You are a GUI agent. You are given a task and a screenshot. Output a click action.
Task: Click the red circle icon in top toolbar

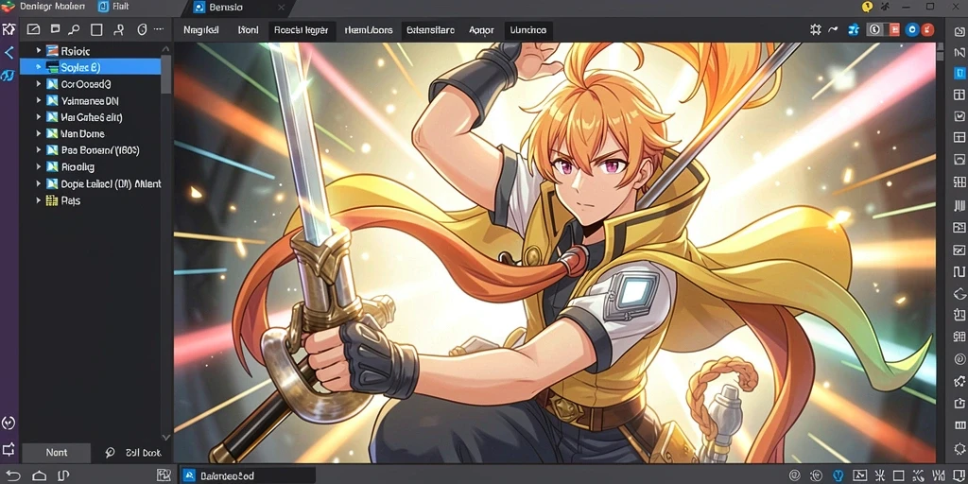point(928,29)
